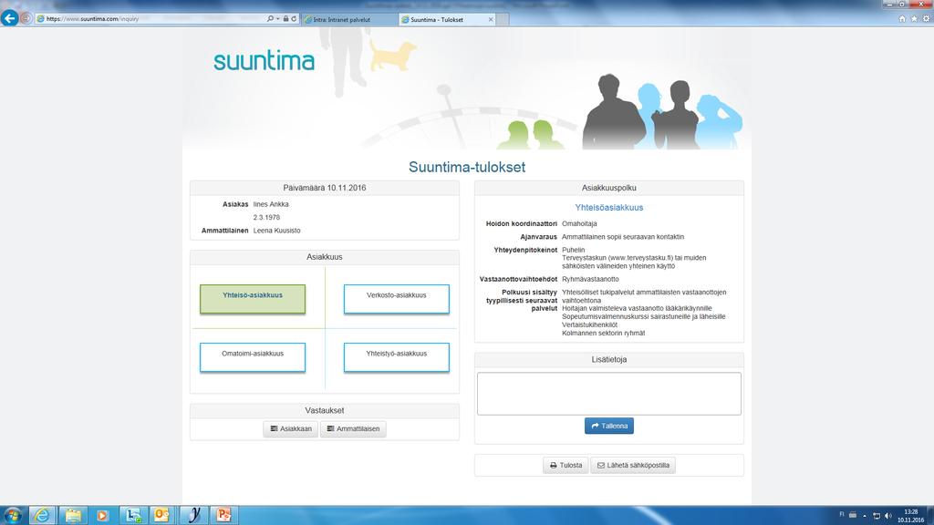Open Windows Media Player from taskbar
This screenshot has height=525, width=934.
click(x=102, y=515)
